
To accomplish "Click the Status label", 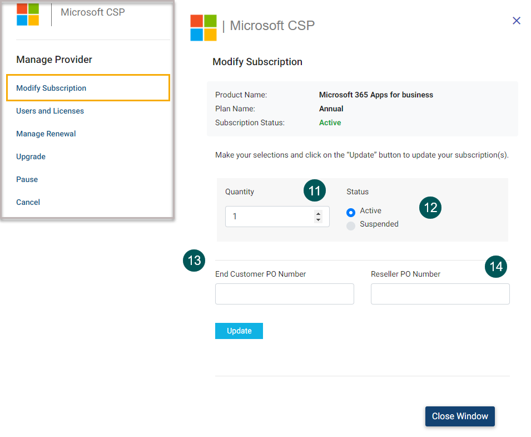I will [x=358, y=192].
